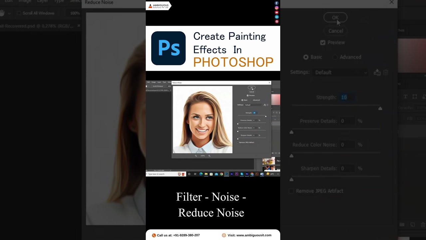
Task: Open the LinkedIn icon link
Action: [277, 17]
